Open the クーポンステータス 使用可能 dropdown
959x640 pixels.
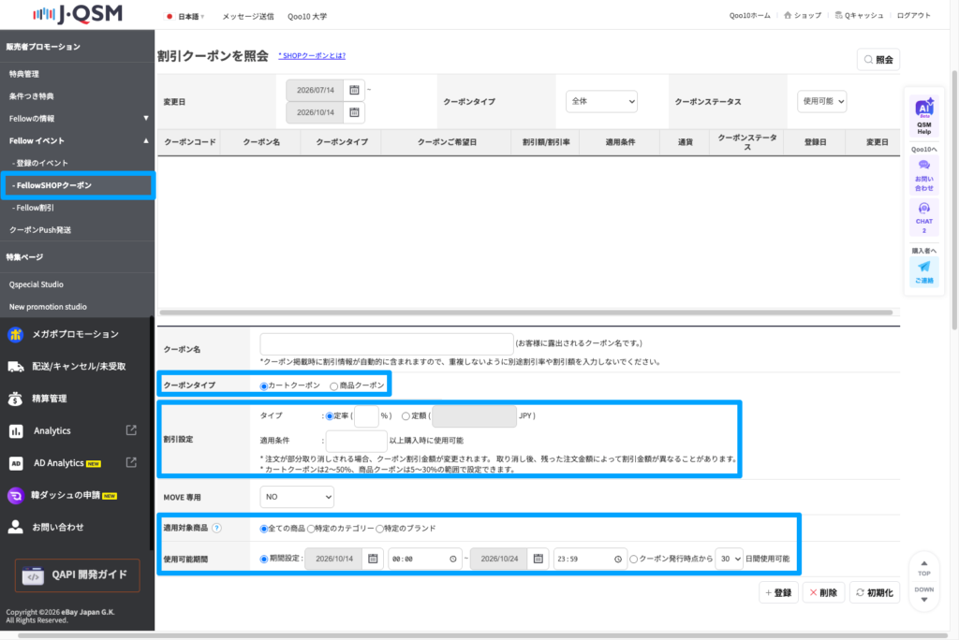pyautogui.click(x=821, y=101)
